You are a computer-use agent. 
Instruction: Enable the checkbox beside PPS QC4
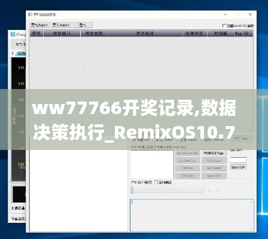coord(156,182)
